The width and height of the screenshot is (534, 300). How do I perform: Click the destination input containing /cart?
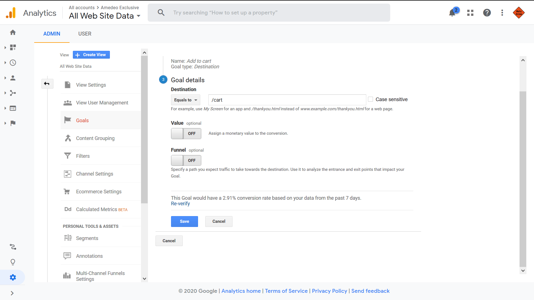click(287, 100)
